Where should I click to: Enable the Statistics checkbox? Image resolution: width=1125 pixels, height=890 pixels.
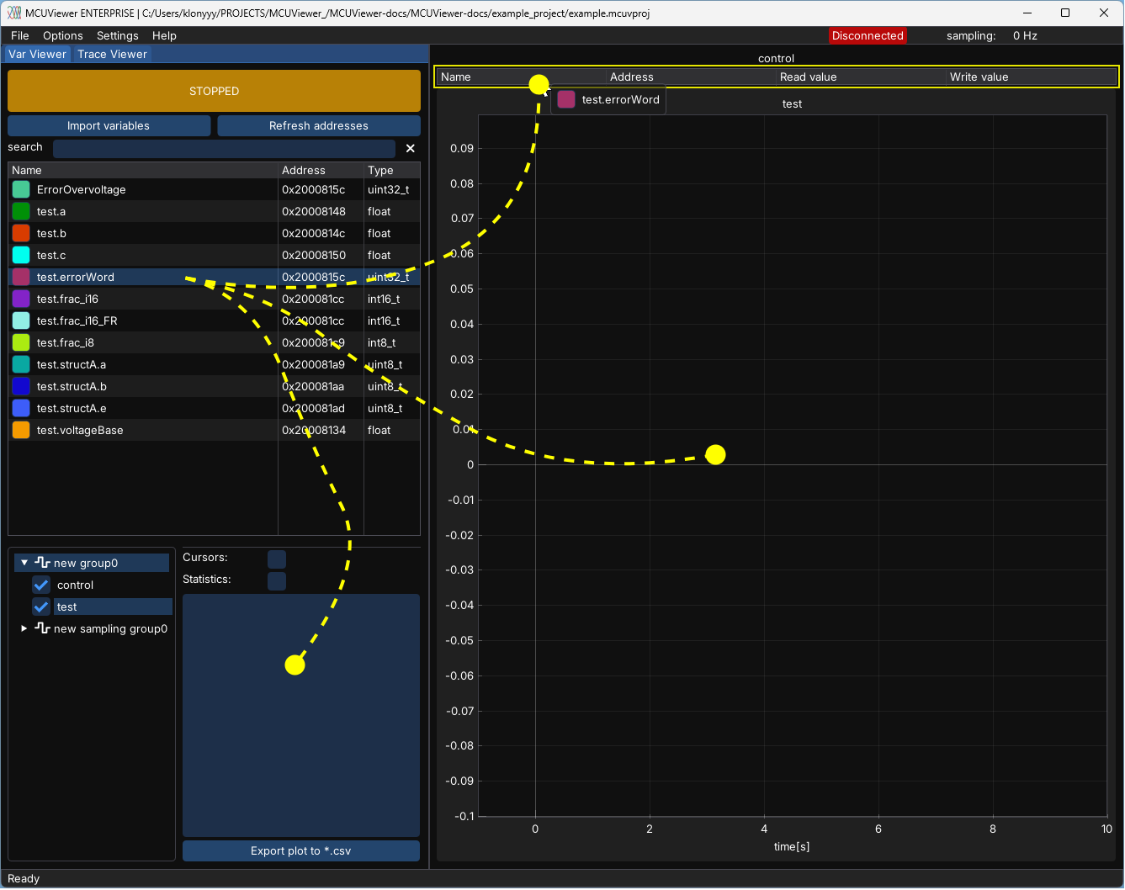pyautogui.click(x=276, y=580)
